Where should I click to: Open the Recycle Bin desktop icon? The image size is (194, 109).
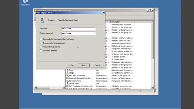click(x=25, y=3)
